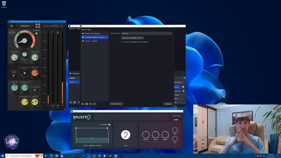Toggle eye icon for Soundevice Digital Voxessor filter

[83, 37]
